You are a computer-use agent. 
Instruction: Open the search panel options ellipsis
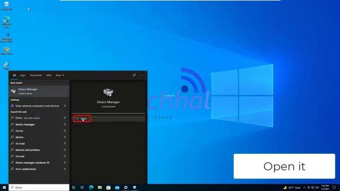(x=142, y=75)
